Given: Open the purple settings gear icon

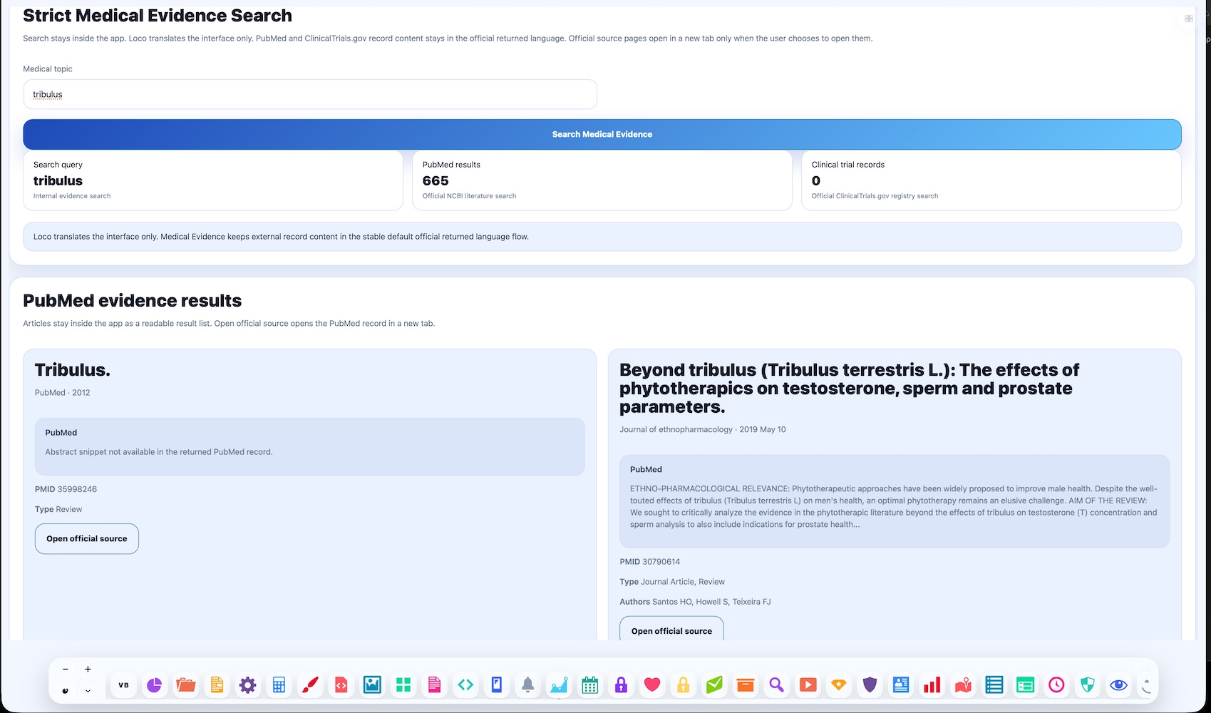Looking at the screenshot, I should [x=247, y=685].
